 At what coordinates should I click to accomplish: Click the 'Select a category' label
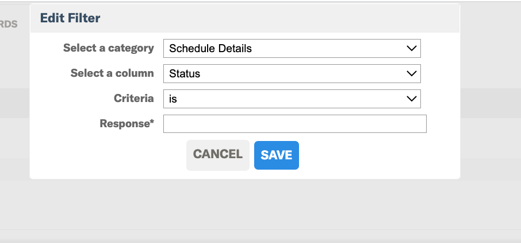108,48
